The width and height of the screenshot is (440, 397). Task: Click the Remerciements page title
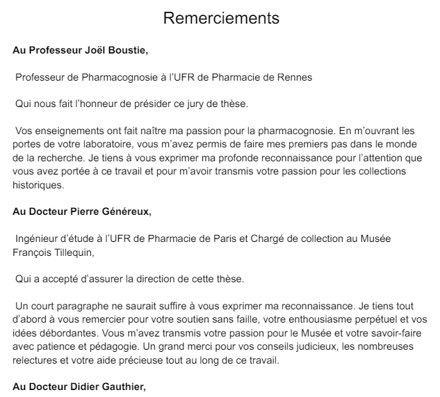(221, 18)
